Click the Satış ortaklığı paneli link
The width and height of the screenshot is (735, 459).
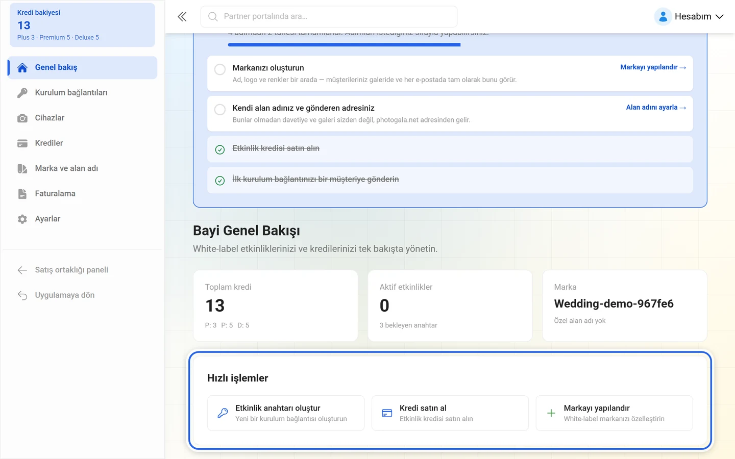[83, 270]
